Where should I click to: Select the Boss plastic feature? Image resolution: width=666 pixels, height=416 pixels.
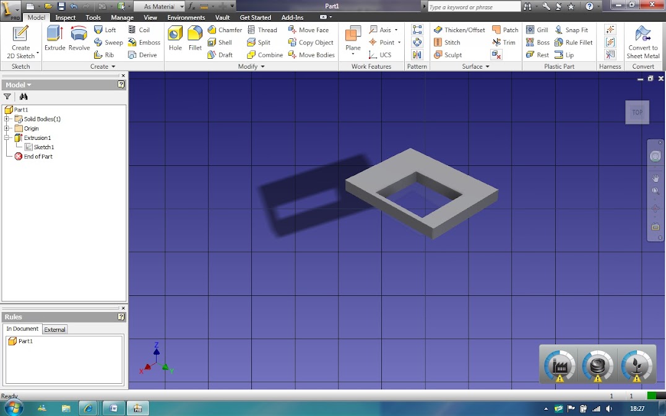538,43
